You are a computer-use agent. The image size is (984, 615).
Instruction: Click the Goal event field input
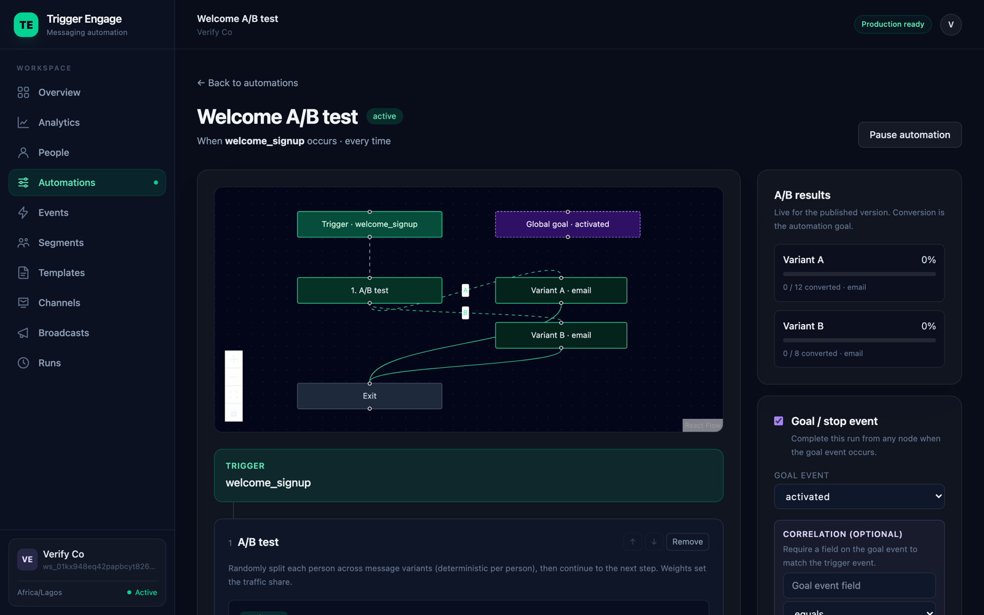(x=859, y=585)
